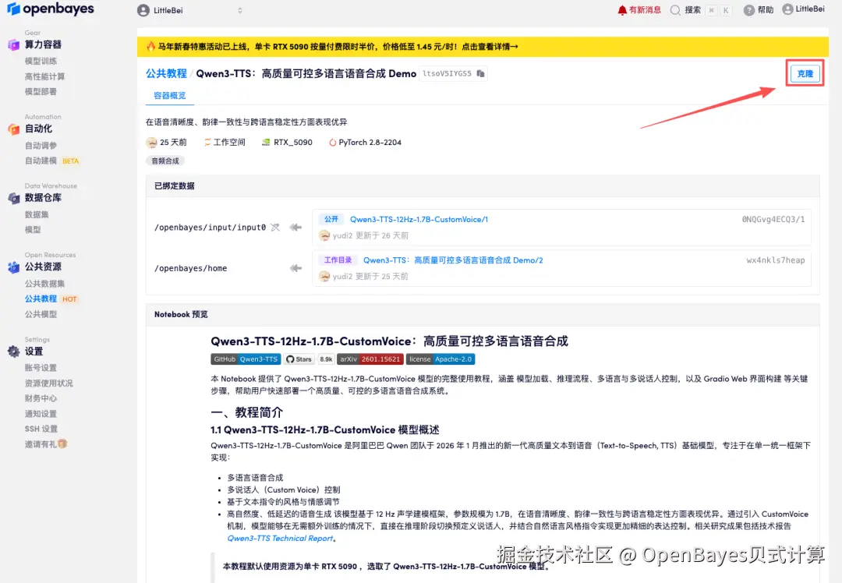Click the openbayes logo in top-left corner
This screenshot has width=842, height=583.
pyautogui.click(x=51, y=9)
